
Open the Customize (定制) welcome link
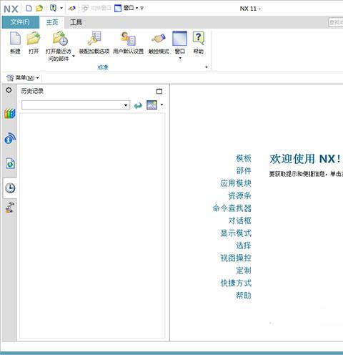tap(244, 271)
